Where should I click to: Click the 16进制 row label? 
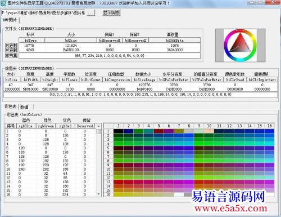point(11,50)
